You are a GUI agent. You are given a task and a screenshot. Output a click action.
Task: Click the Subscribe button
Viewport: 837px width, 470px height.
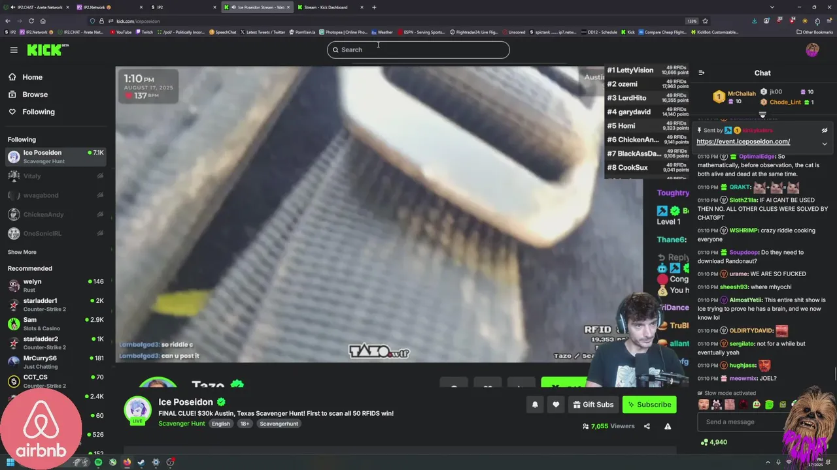pyautogui.click(x=649, y=405)
